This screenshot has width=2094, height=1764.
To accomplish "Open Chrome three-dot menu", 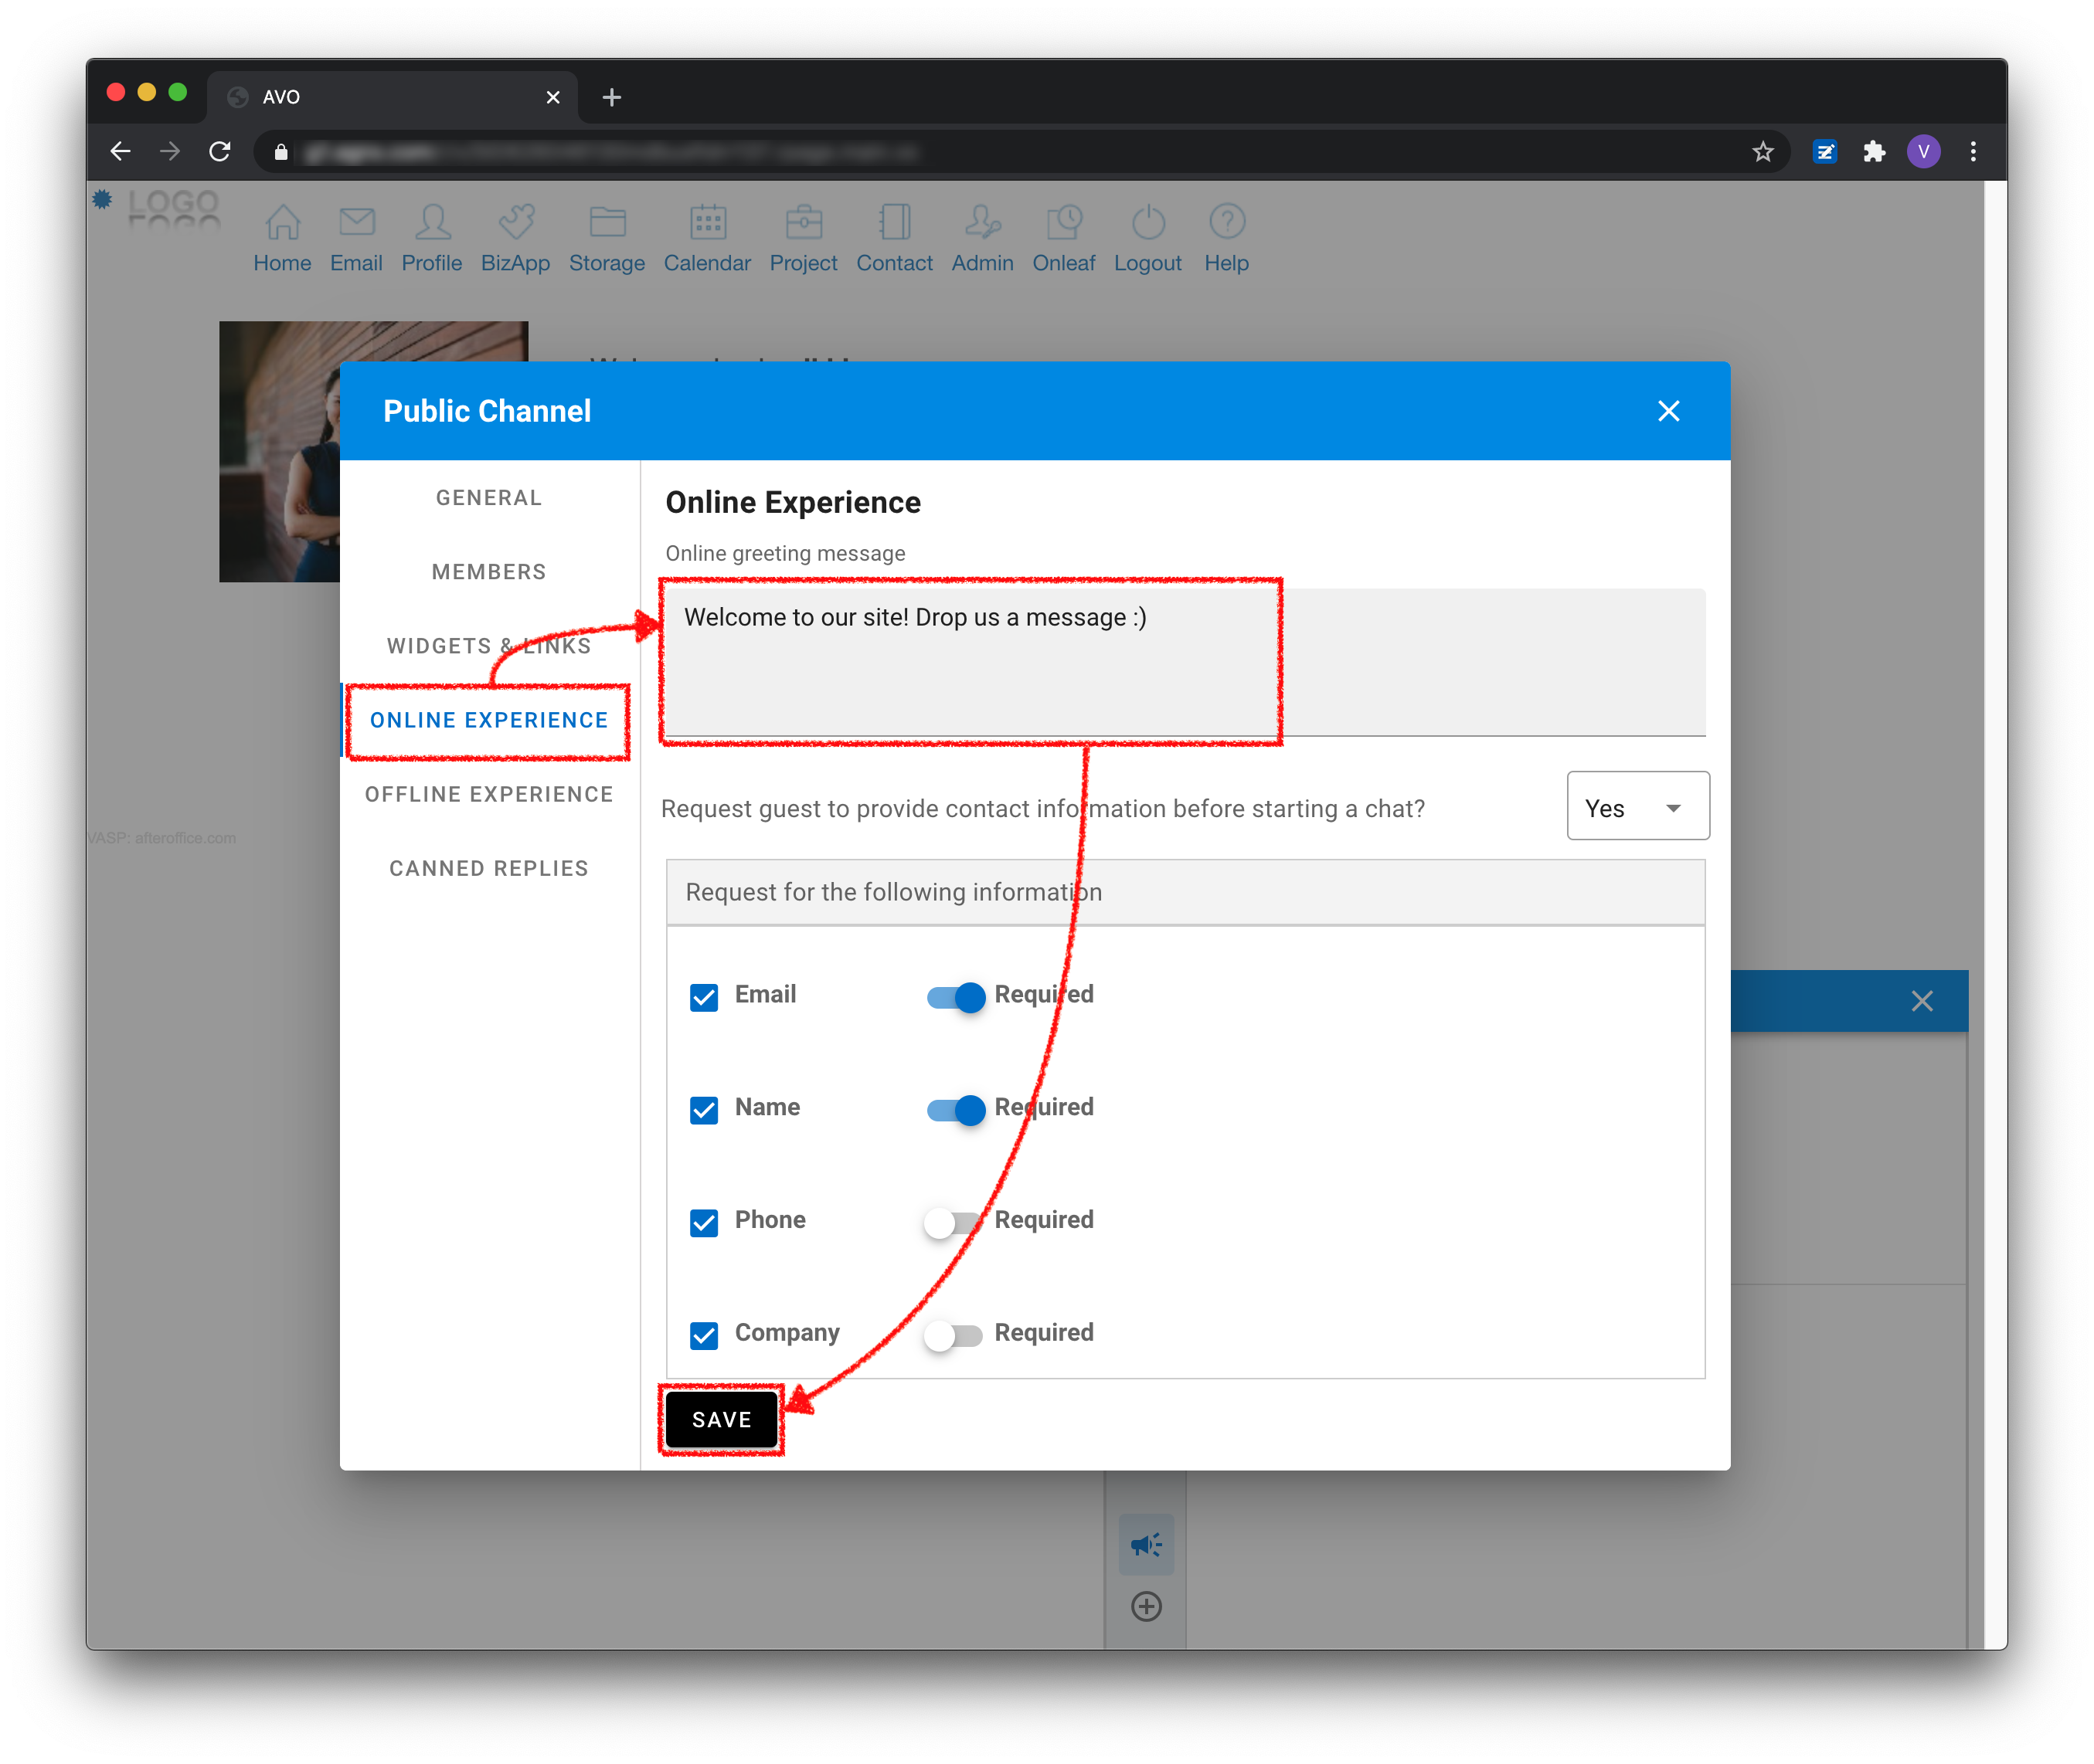I will coord(1973,152).
